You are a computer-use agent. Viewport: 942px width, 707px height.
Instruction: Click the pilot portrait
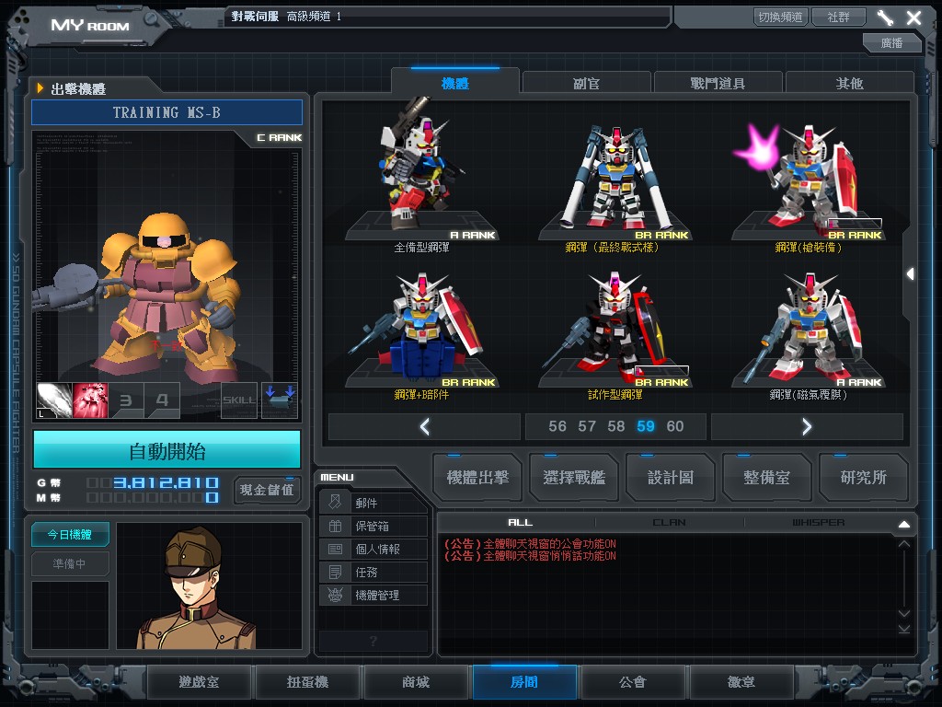[209, 585]
